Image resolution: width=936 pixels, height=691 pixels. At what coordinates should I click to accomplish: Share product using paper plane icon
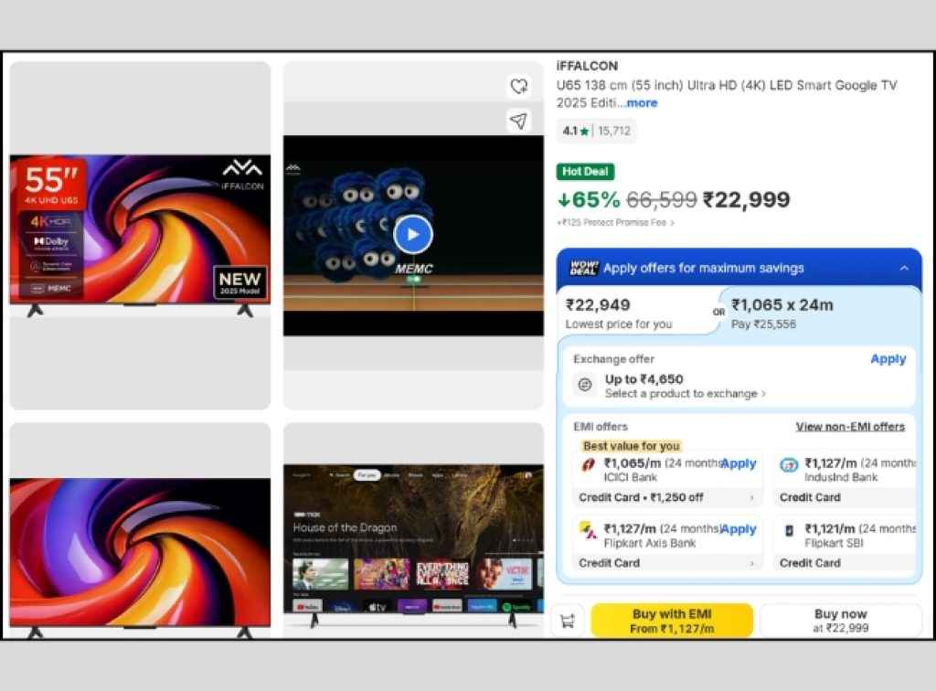[x=519, y=122]
